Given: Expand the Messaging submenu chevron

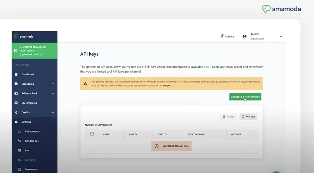Looking at the screenshot, I should coord(53,84).
